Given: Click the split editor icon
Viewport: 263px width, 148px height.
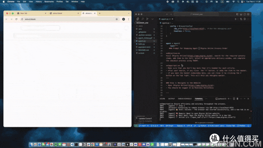Looking at the screenshot, I should (x=245, y=19).
